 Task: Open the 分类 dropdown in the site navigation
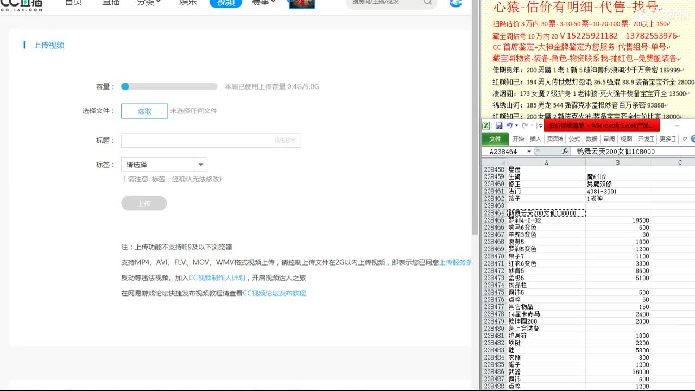coord(148,3)
